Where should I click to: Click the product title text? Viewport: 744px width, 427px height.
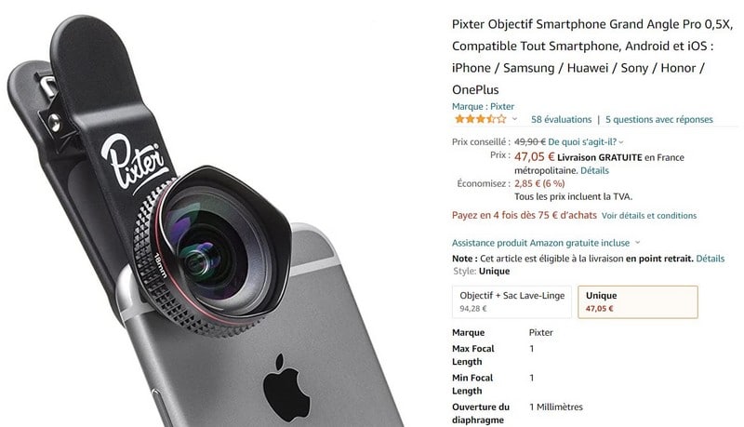(x=592, y=57)
